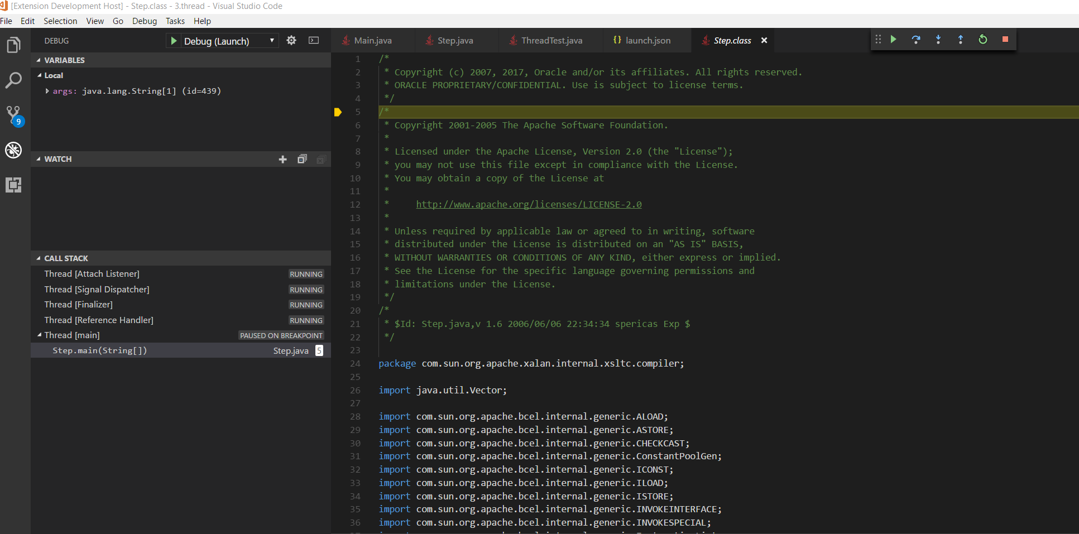Open the Apache license URL link
The image size is (1079, 534).
(529, 205)
